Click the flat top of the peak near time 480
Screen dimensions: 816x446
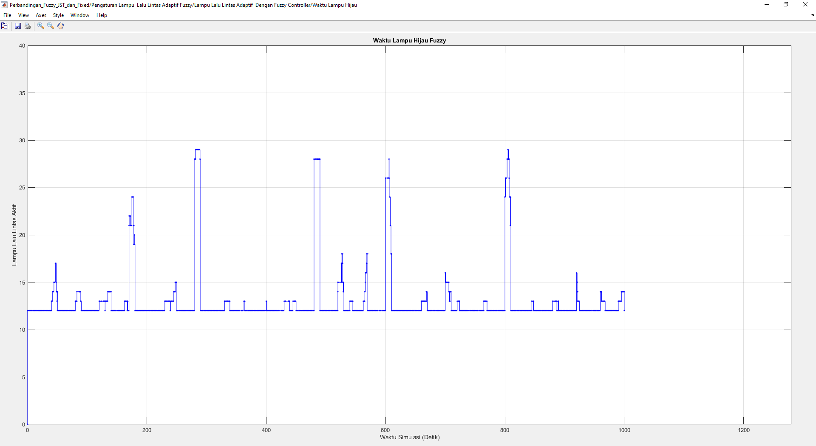[317, 159]
